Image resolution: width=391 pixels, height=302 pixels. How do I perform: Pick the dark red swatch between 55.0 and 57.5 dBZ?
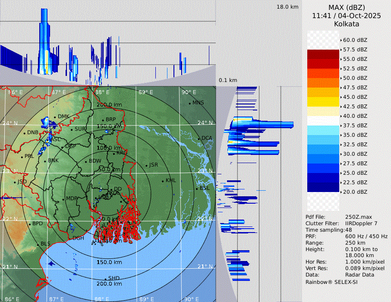pos(323,54)
